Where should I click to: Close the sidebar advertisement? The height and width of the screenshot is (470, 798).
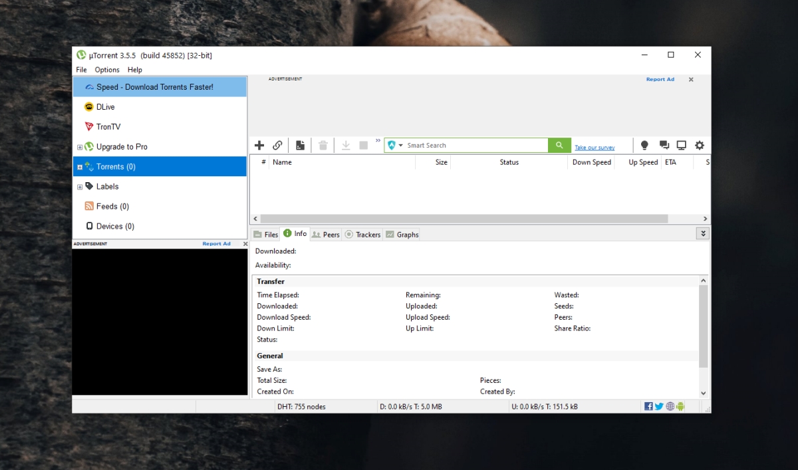pos(245,244)
